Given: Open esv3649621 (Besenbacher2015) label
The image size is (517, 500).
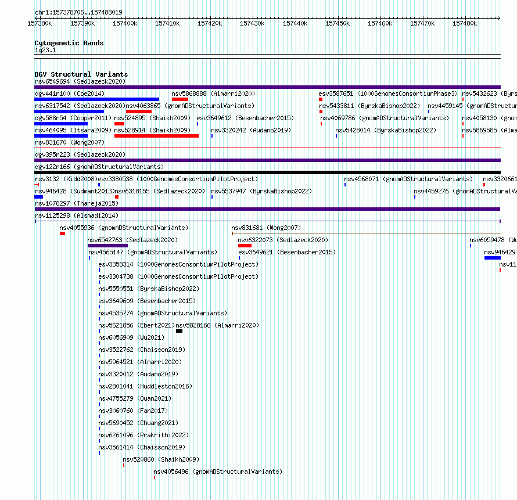Looking at the screenshot, I should 287,252.
